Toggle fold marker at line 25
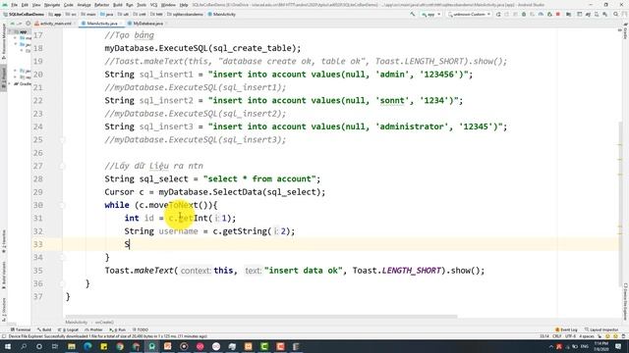Screen dimensions: 629x353 click(62, 139)
